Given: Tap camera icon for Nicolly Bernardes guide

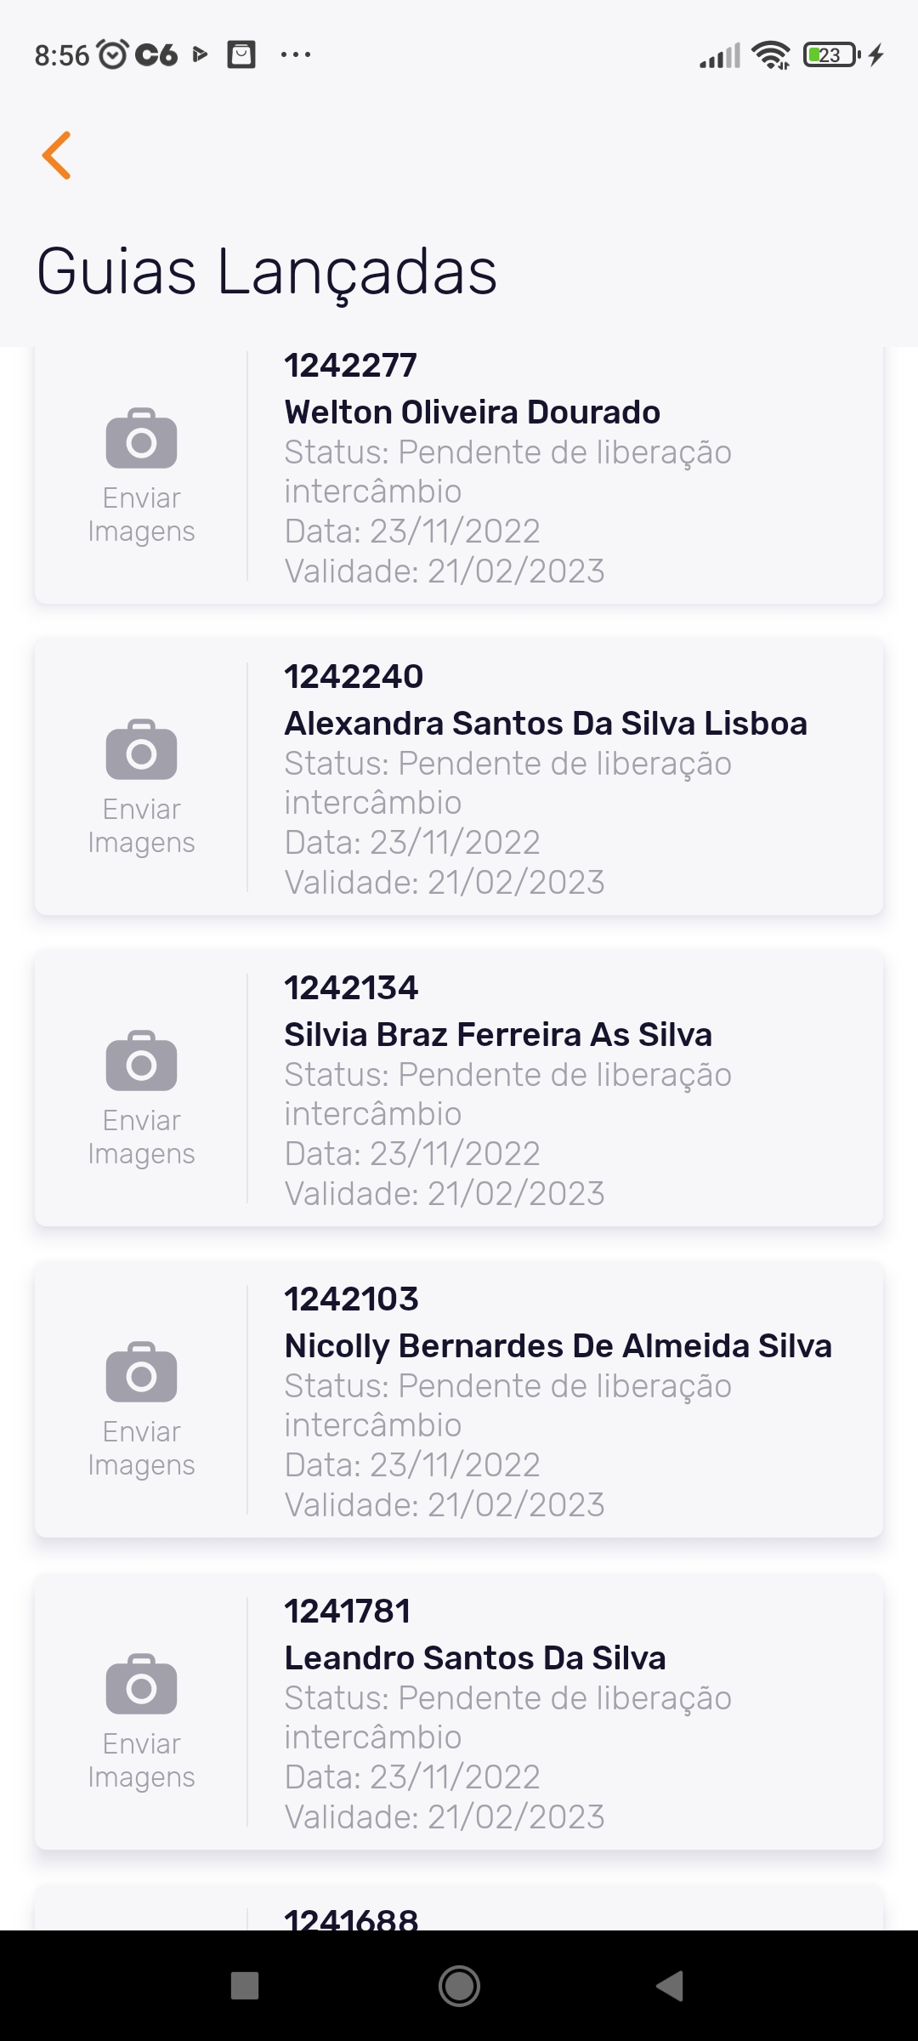Looking at the screenshot, I should tap(141, 1373).
